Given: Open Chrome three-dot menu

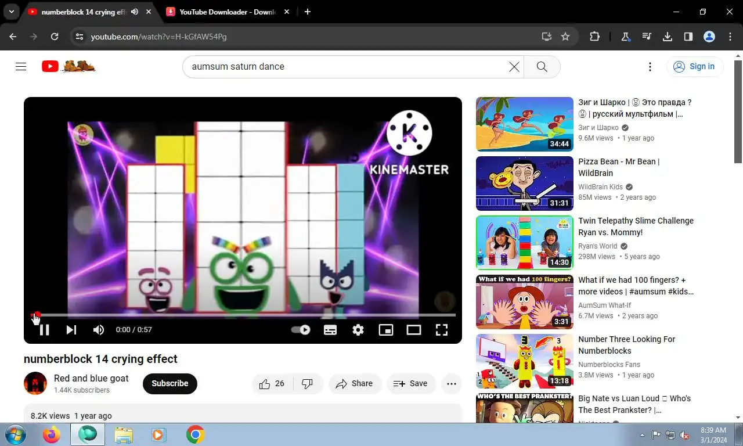Looking at the screenshot, I should (730, 37).
